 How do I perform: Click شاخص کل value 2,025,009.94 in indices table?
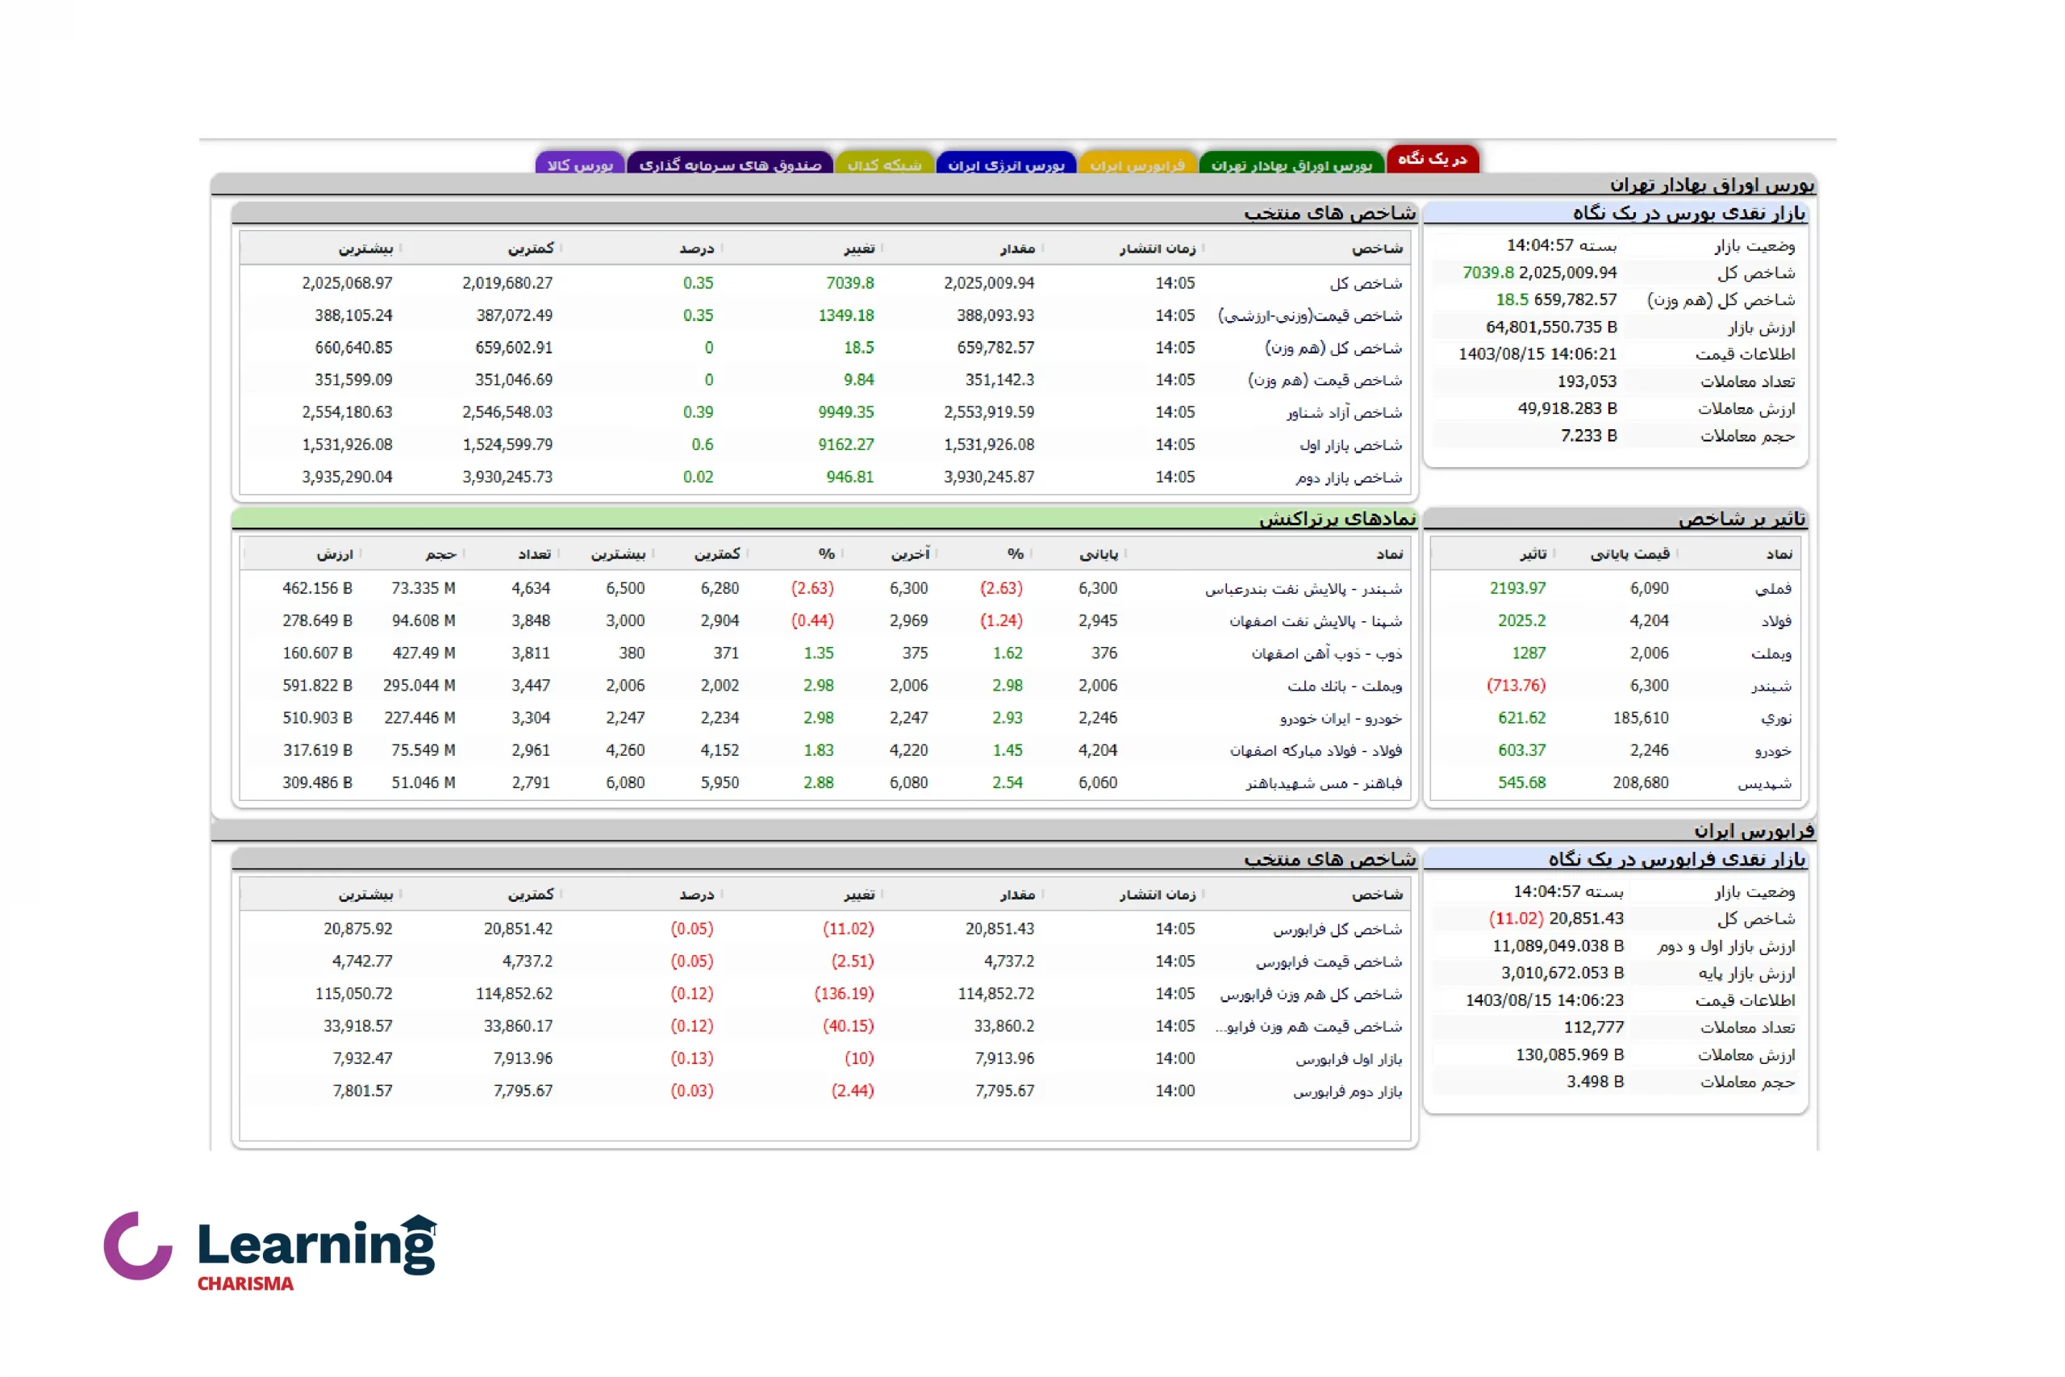[x=989, y=284]
